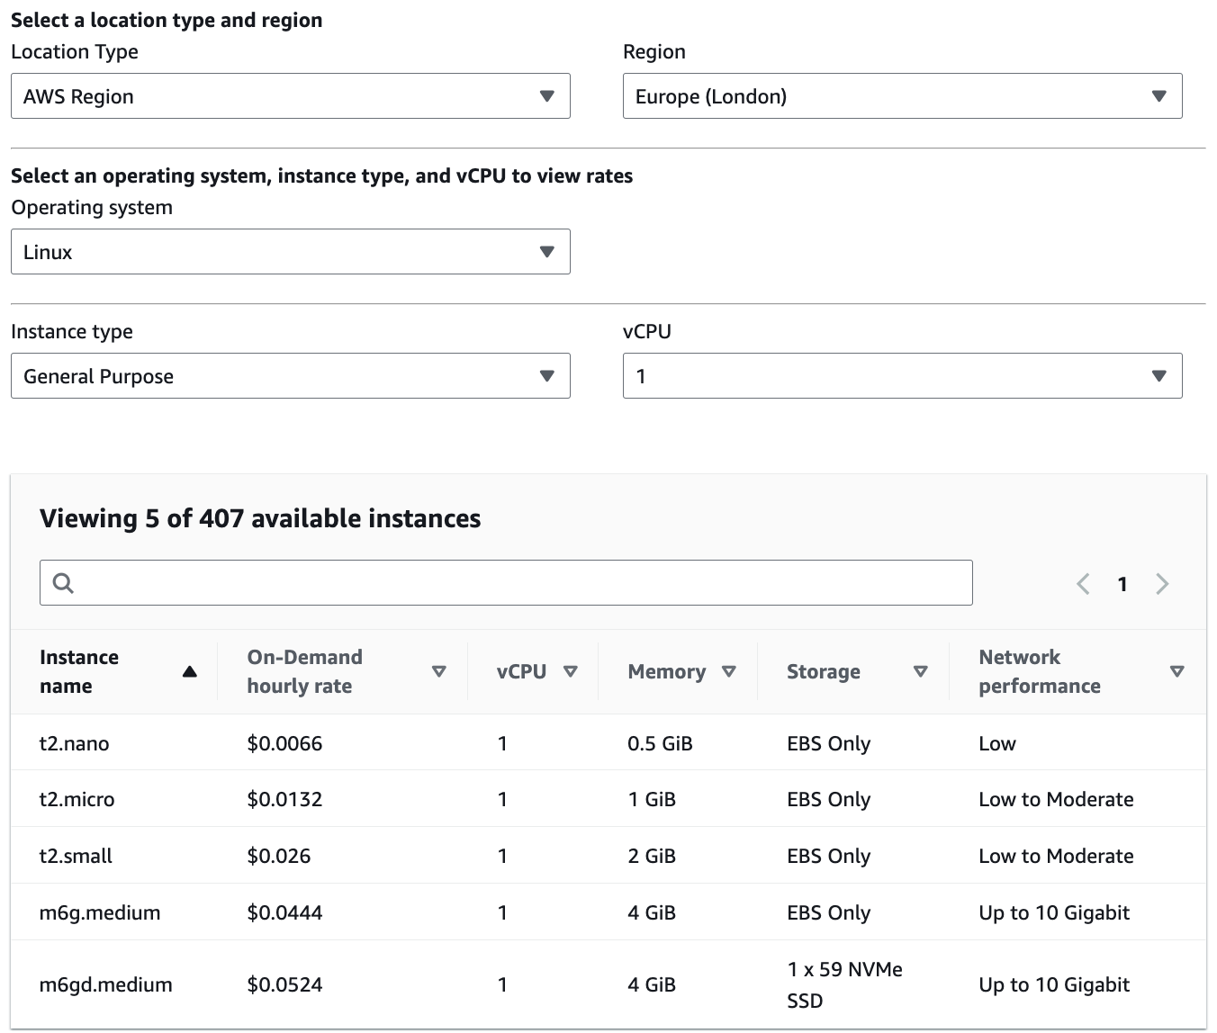
Task: Select the t2.micro instance name
Action: pos(77,799)
